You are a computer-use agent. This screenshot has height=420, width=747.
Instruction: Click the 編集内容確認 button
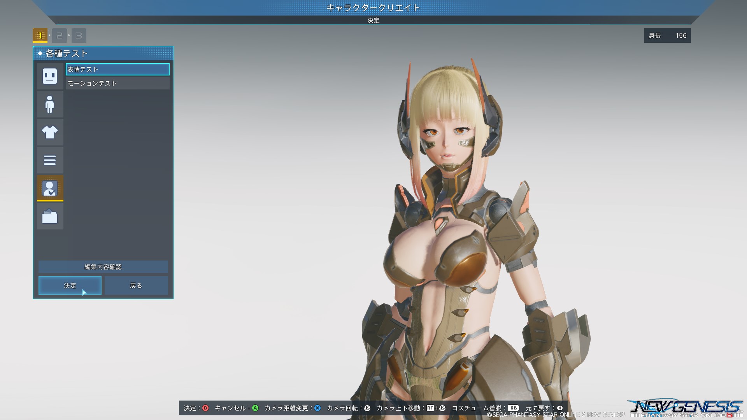click(x=103, y=267)
